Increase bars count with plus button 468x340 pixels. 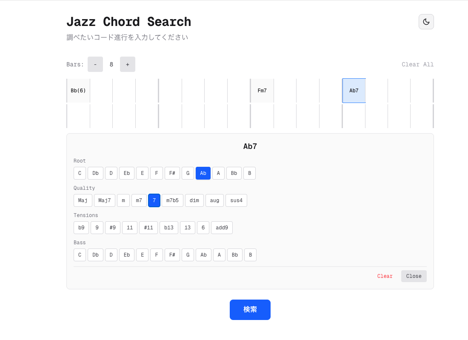(128, 64)
